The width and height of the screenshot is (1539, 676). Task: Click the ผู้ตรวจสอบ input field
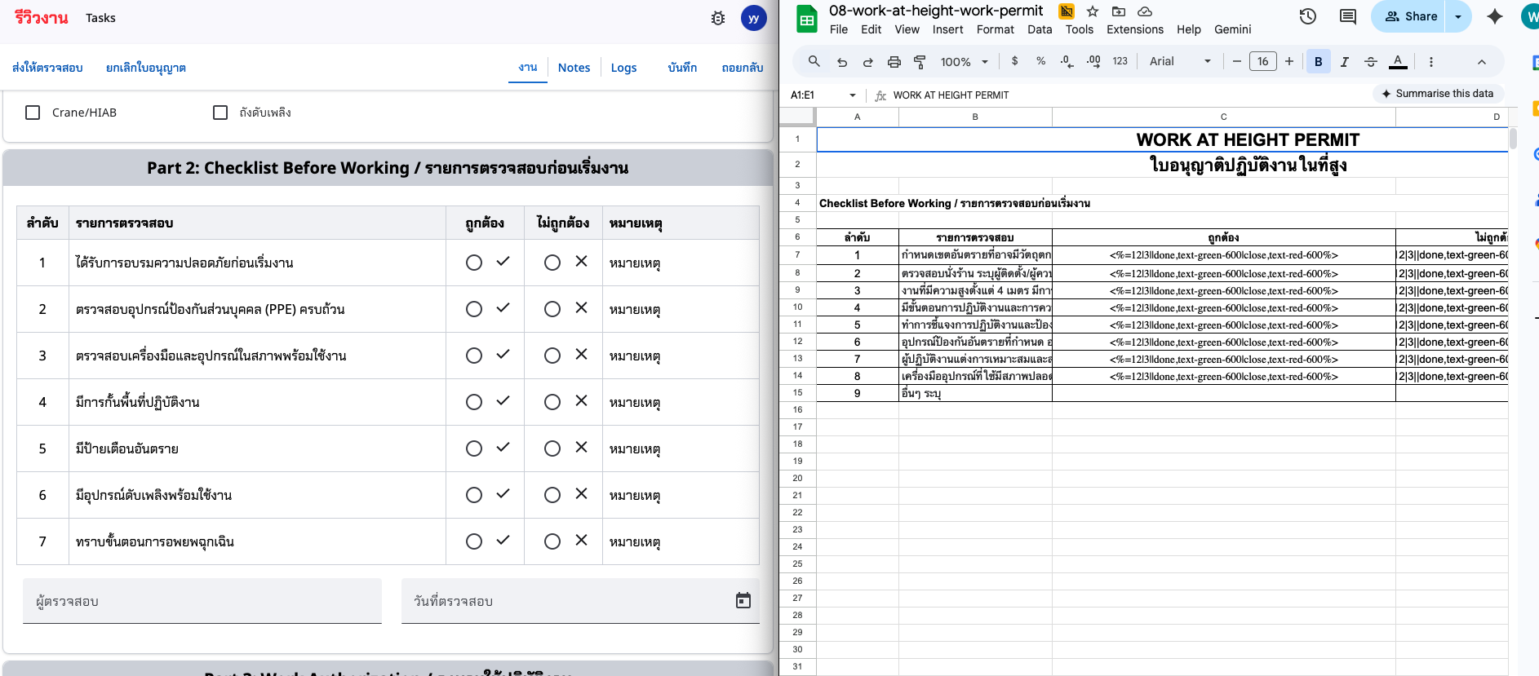(202, 601)
